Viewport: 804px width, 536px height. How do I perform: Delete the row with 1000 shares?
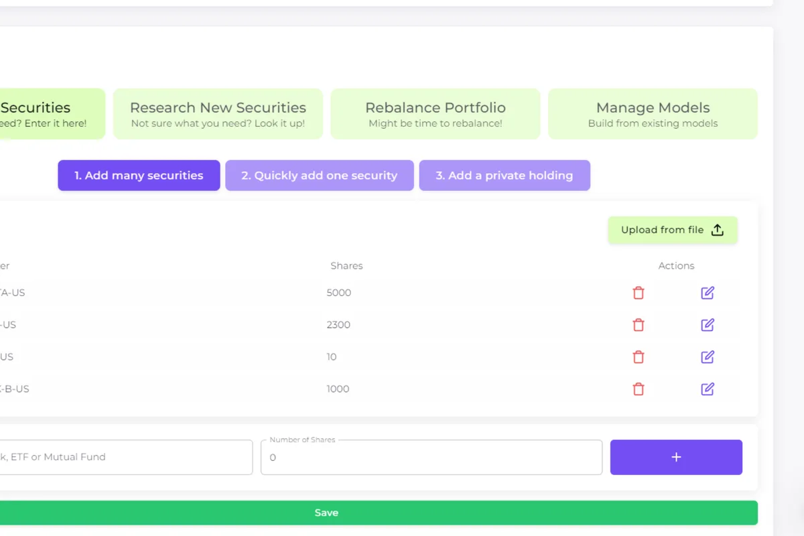click(x=639, y=389)
